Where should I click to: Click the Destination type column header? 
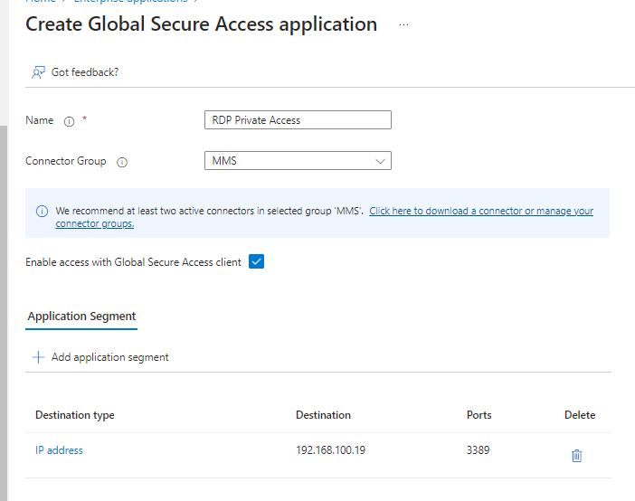tap(74, 415)
